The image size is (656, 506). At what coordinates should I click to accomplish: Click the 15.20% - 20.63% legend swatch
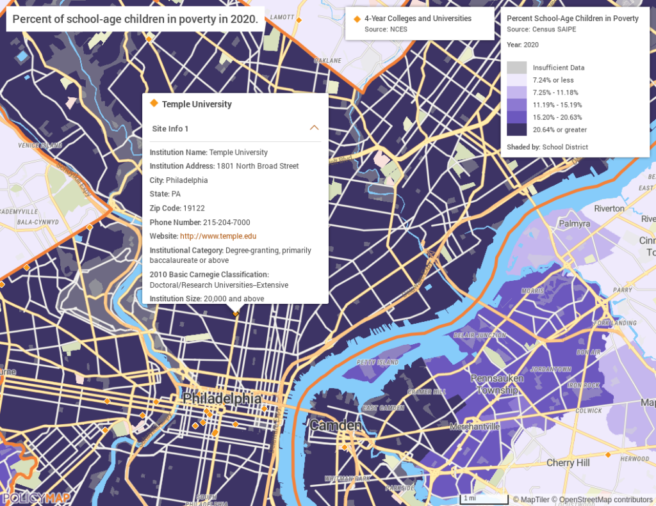[x=517, y=118]
